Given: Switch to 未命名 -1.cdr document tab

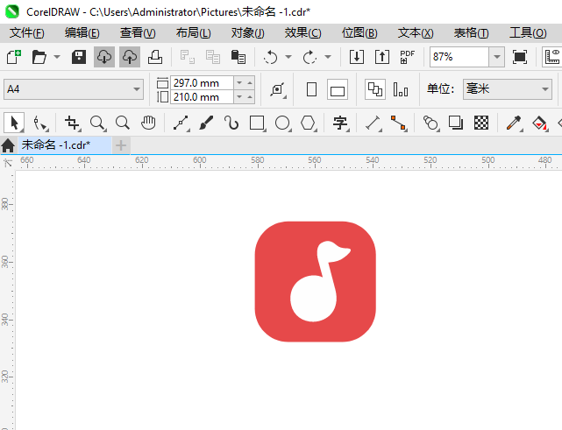Looking at the screenshot, I should pos(65,145).
